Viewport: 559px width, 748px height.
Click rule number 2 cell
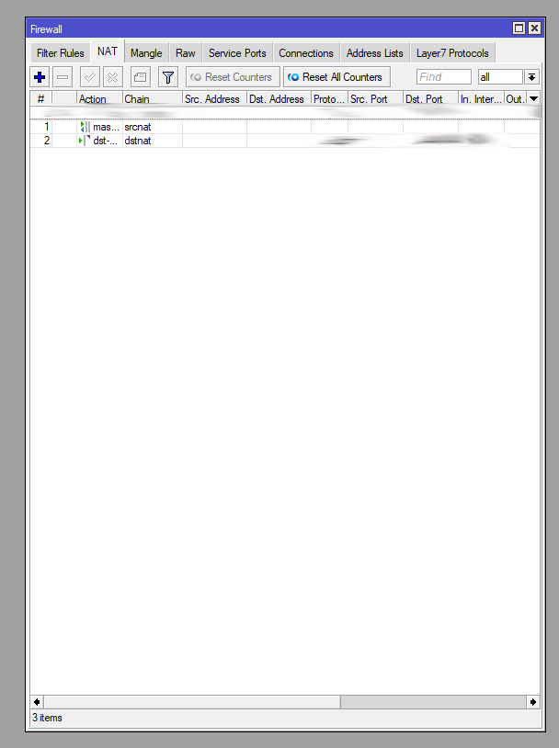click(41, 141)
